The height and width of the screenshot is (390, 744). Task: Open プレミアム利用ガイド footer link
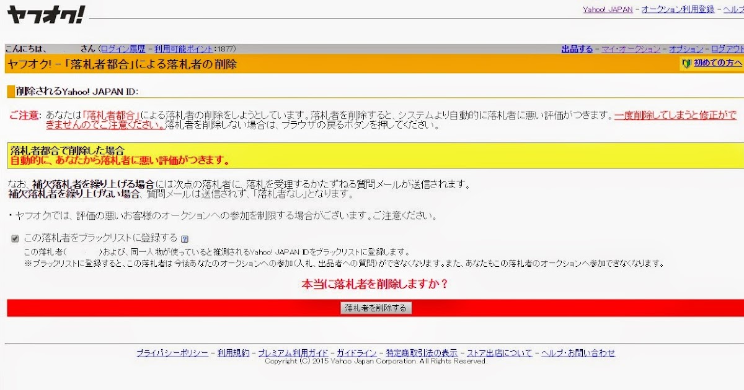(293, 353)
